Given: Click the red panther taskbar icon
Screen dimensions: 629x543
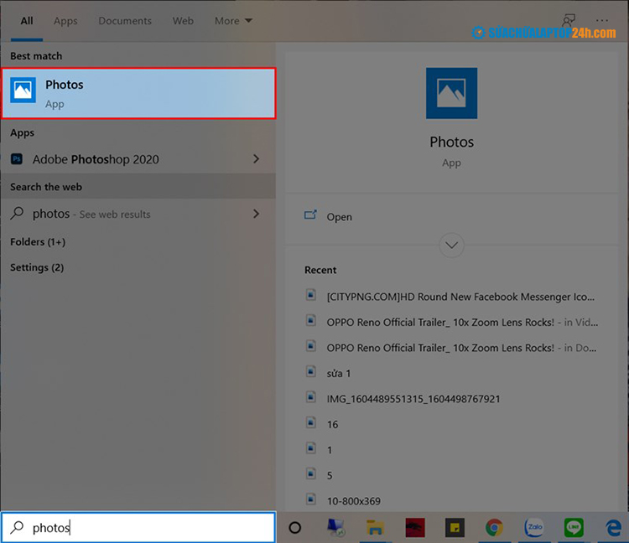Looking at the screenshot, I should 415,527.
